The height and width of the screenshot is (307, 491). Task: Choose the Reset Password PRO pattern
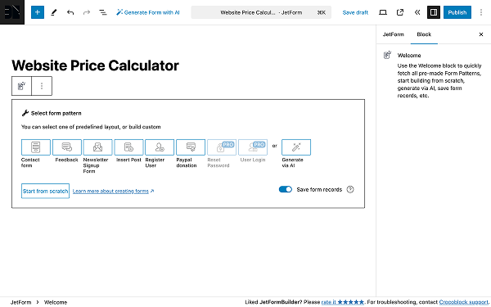pyautogui.click(x=222, y=147)
